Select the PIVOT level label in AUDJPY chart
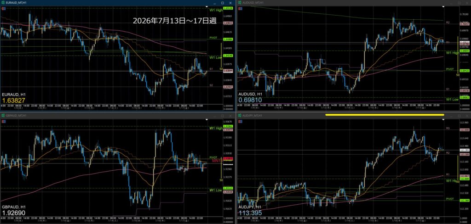The image size is (471, 224). point(450,199)
